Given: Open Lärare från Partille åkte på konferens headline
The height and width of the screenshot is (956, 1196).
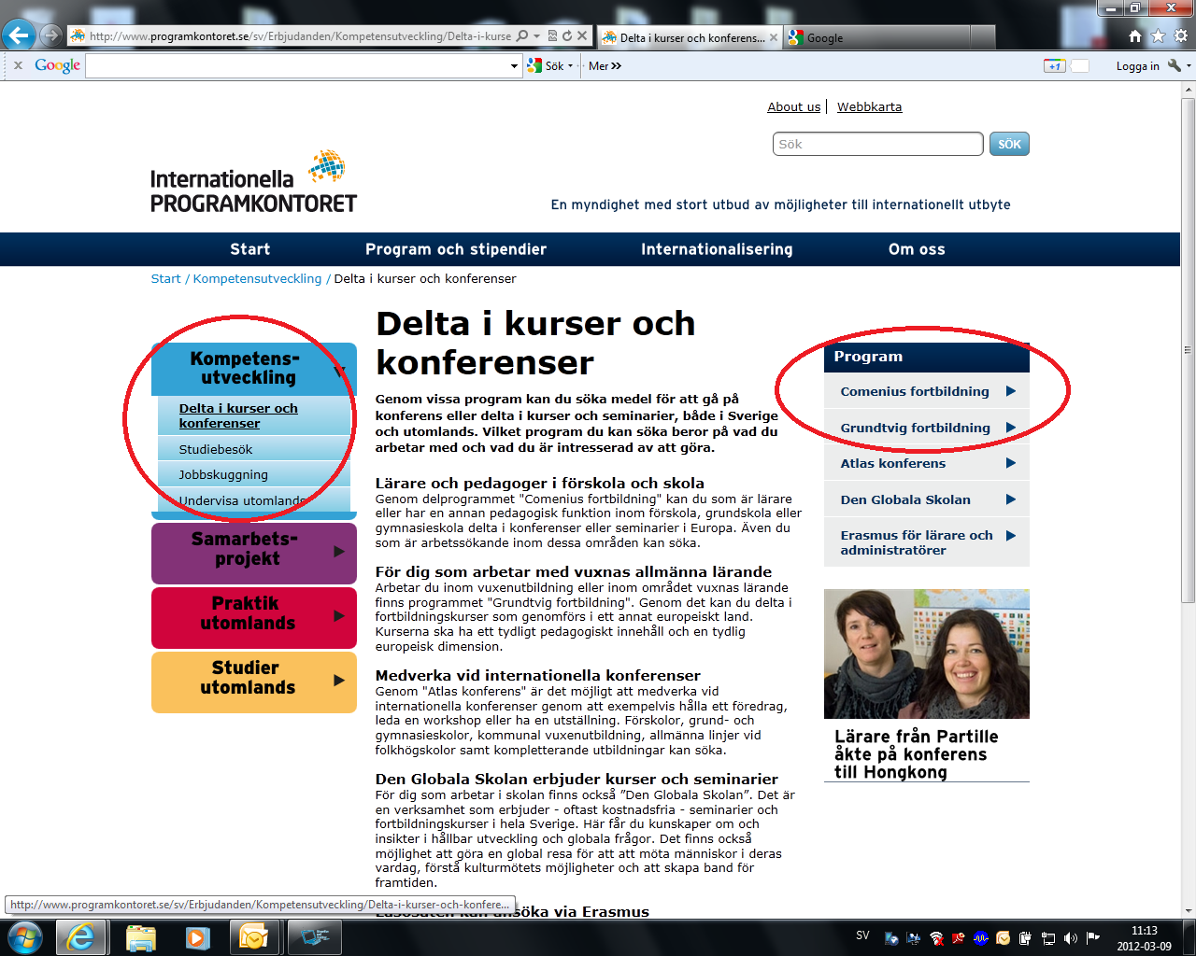Looking at the screenshot, I should (916, 754).
